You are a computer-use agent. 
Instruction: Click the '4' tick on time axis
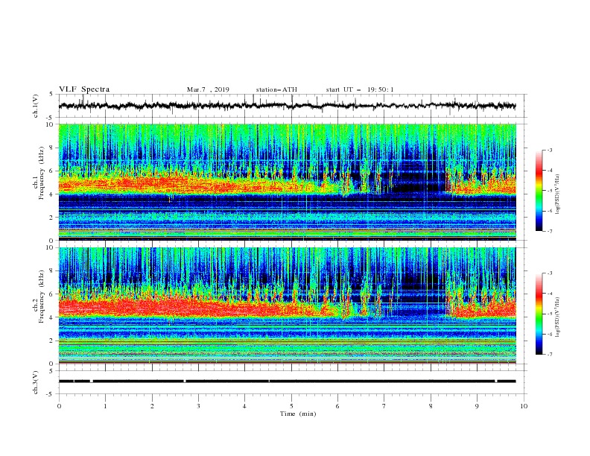coord(245,406)
